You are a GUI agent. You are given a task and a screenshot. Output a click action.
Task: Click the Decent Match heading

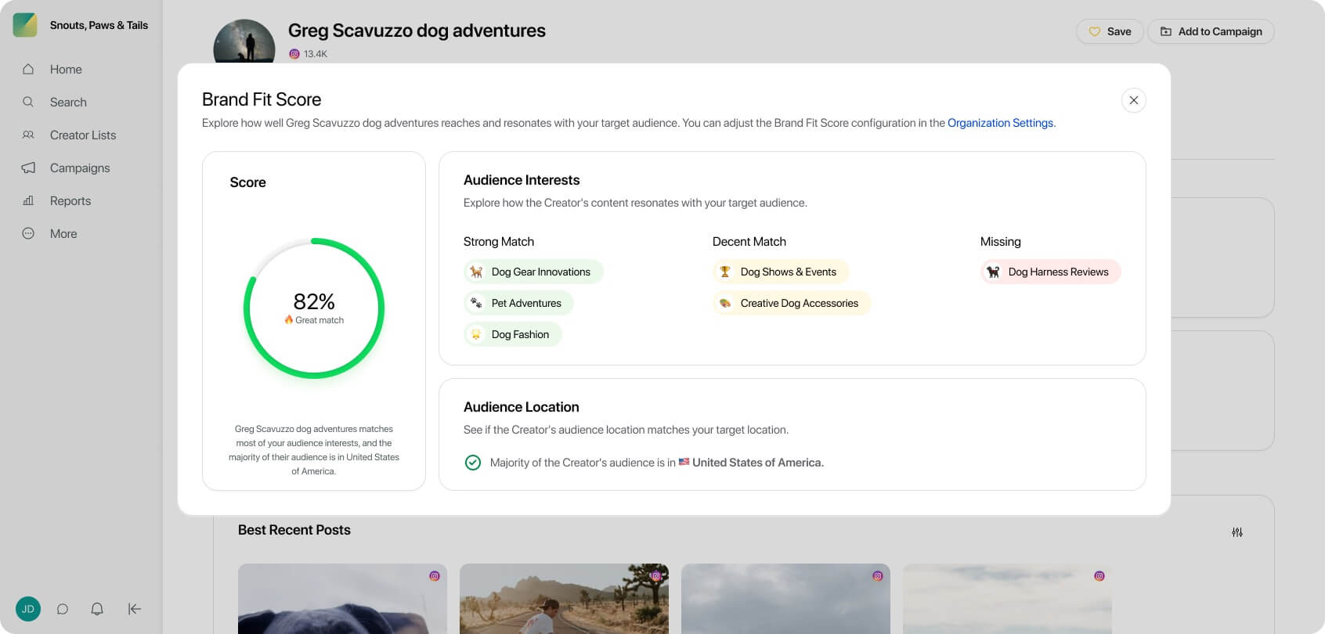[749, 242]
